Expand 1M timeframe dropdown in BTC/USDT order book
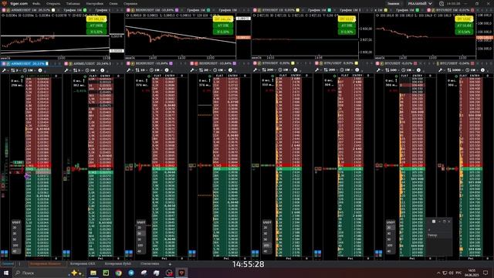The height and width of the screenshot is (278, 494). 471,70
